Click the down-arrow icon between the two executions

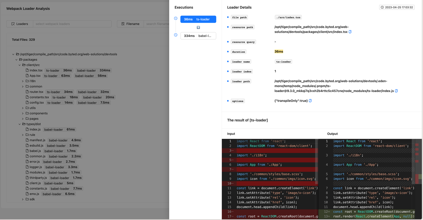pos(198,27)
